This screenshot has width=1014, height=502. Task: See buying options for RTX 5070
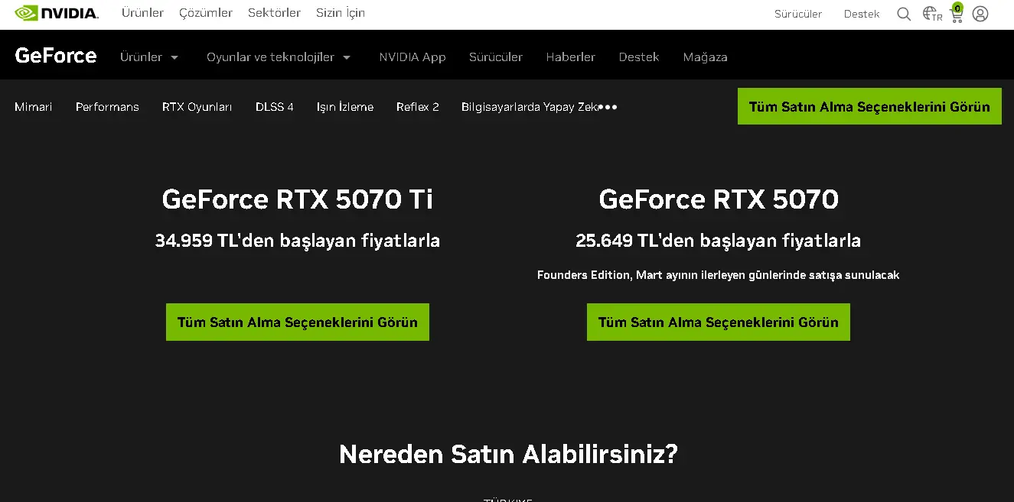(719, 322)
